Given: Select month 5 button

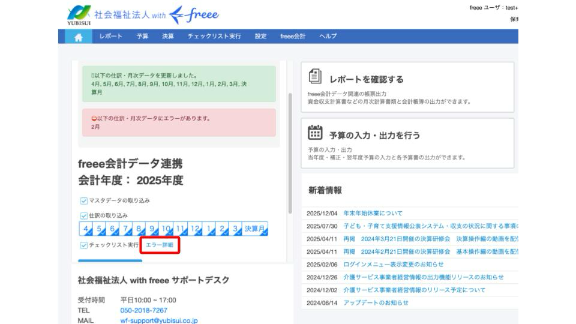Looking at the screenshot, I should point(99,229).
